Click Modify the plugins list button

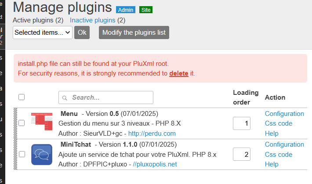pyautogui.click(x=134, y=32)
